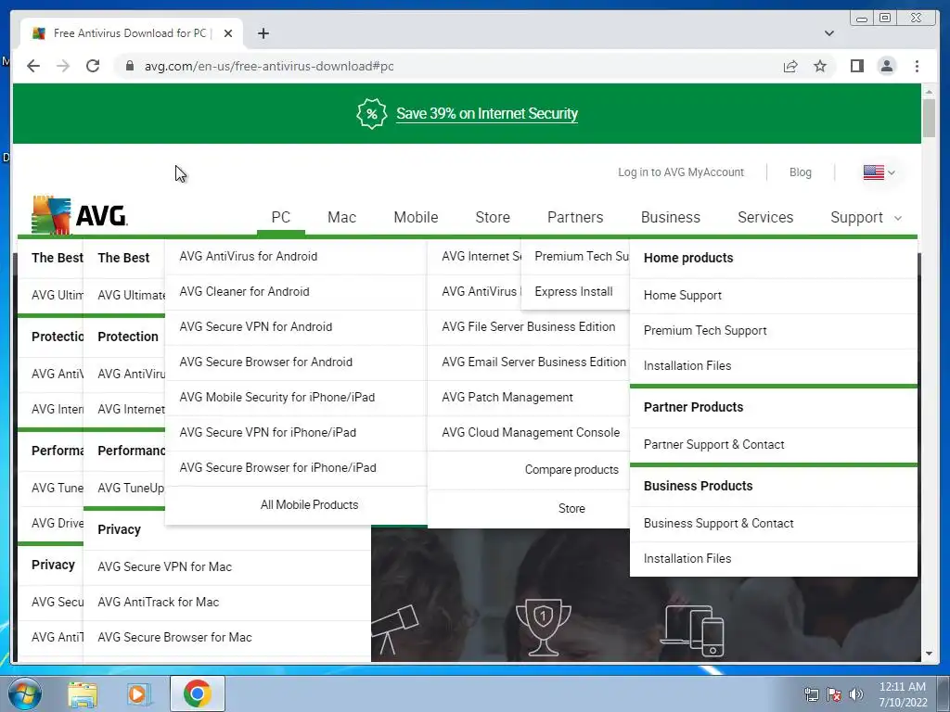Reload the page with refresh icon
The width and height of the screenshot is (950, 712).
point(93,66)
